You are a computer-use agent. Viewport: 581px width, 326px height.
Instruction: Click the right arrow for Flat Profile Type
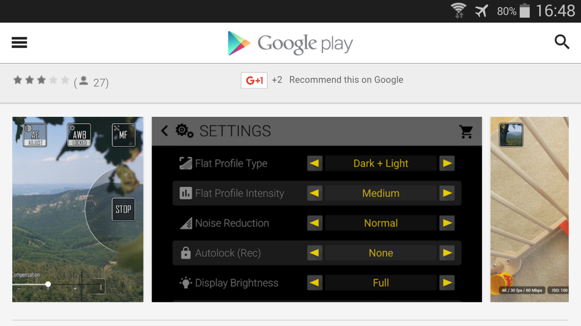click(447, 163)
